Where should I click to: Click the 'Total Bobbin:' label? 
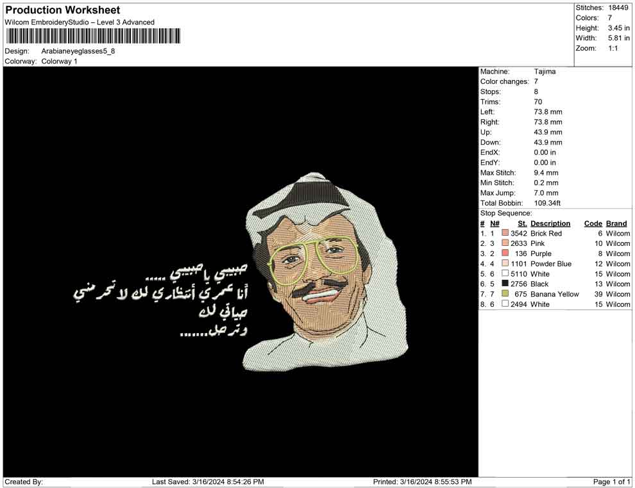pos(502,203)
